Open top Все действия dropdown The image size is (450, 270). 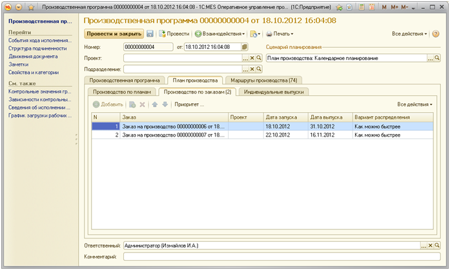(x=409, y=34)
